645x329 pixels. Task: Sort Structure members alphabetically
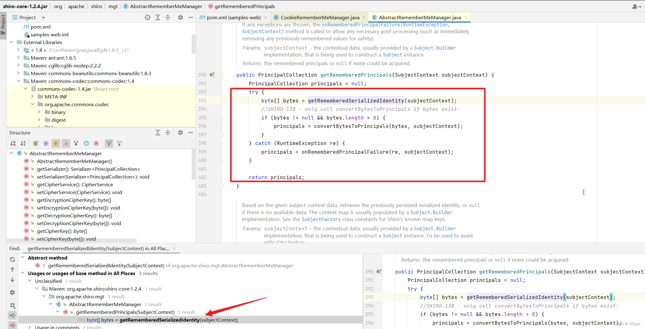pos(23,143)
